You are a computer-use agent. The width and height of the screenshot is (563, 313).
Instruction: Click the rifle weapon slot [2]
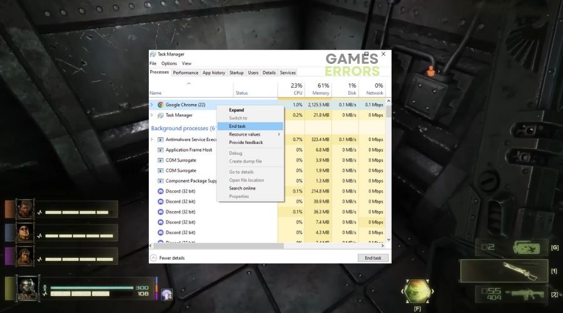(x=511, y=294)
